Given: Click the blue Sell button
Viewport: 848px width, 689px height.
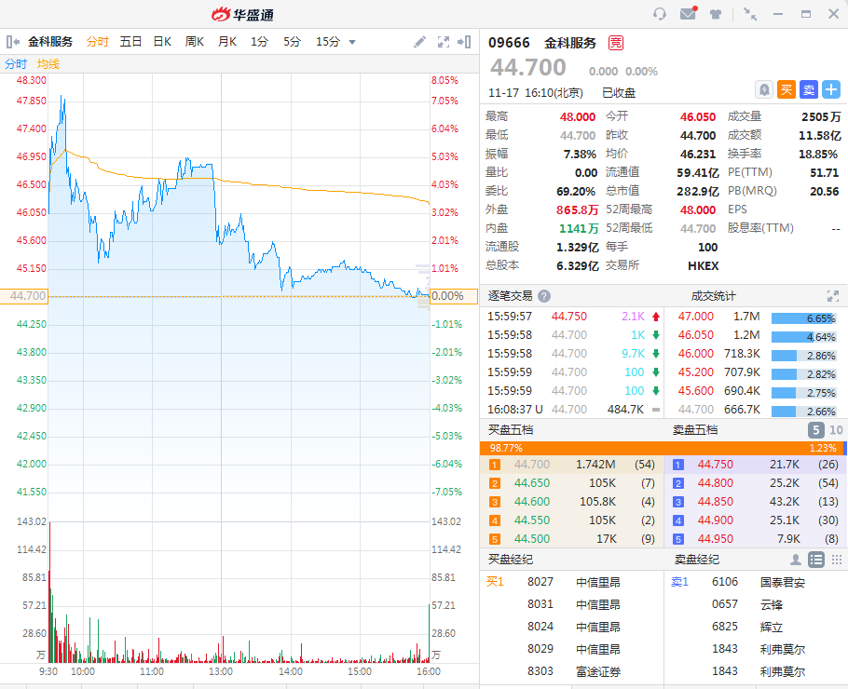Looking at the screenshot, I should [x=809, y=89].
